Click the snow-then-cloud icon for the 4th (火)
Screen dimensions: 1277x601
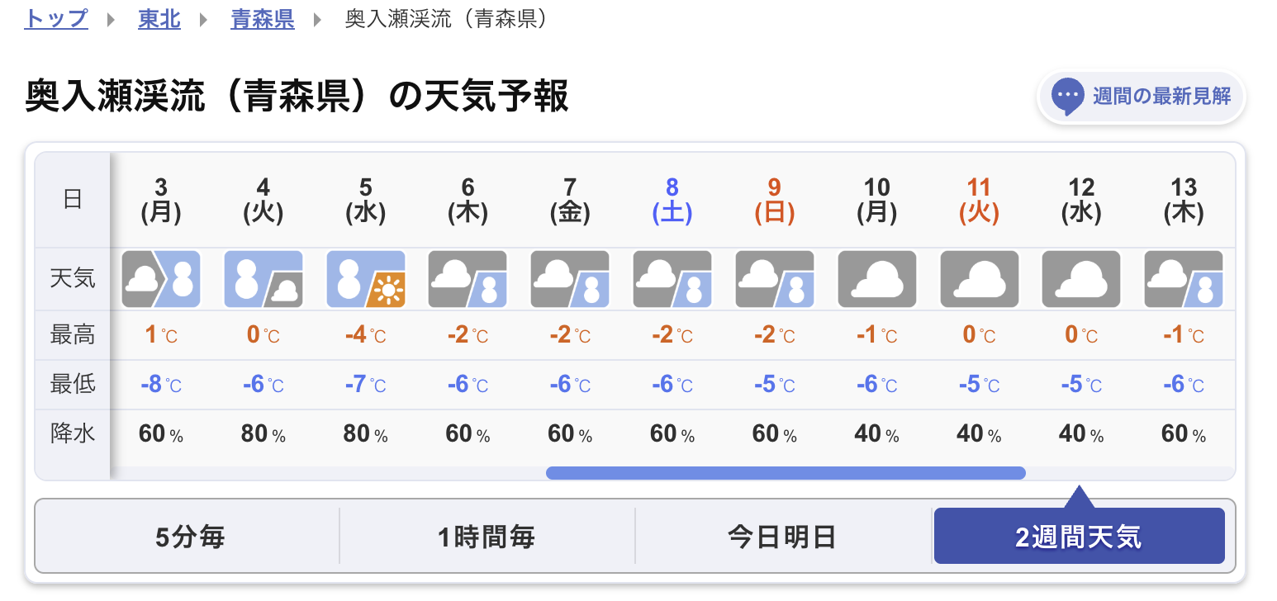[263, 279]
